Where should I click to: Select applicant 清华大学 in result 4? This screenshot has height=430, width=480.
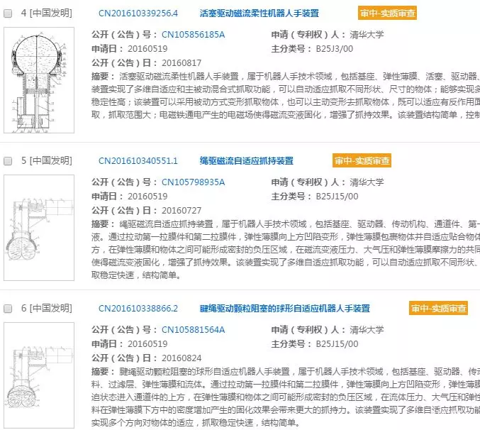367,35
